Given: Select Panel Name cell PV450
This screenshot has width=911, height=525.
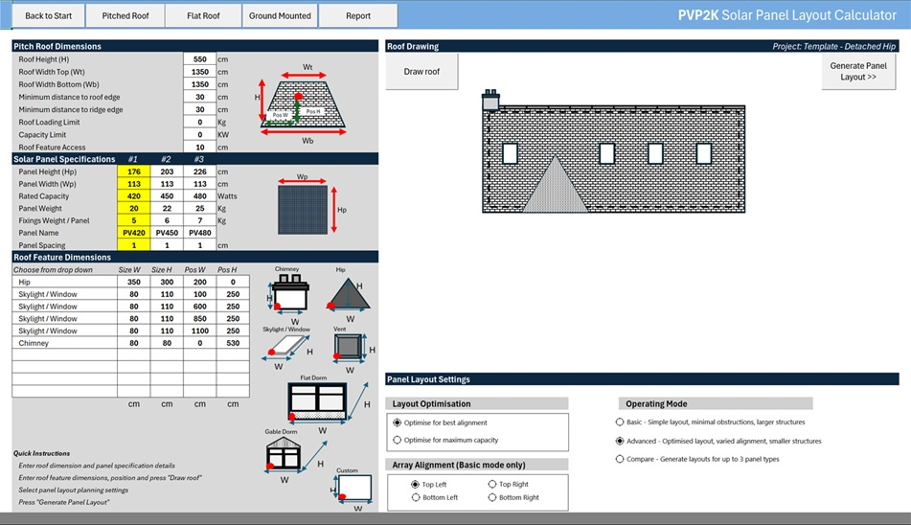Looking at the screenshot, I should pos(167,232).
